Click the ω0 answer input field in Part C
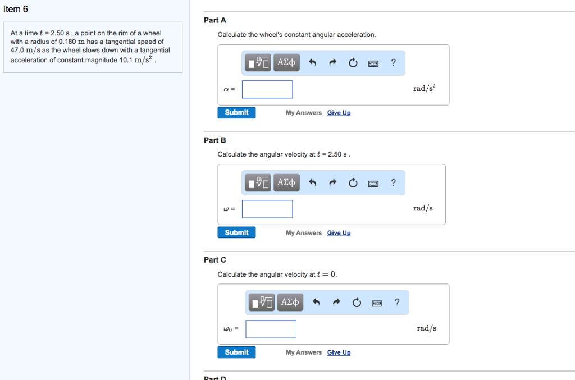This screenshot has height=380, width=575. coord(271,328)
